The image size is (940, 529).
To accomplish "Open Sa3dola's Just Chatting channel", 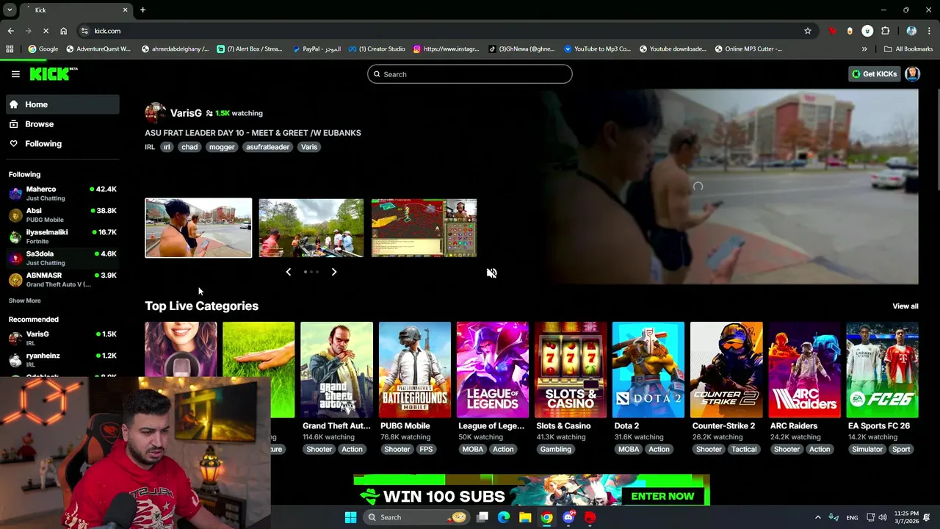I will 62,258.
